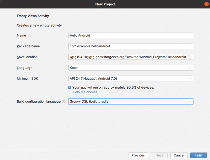Click the Minimum SDK label

[x=27, y=78]
